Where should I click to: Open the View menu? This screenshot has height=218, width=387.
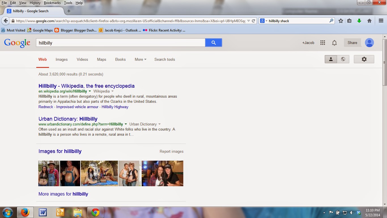[23, 3]
